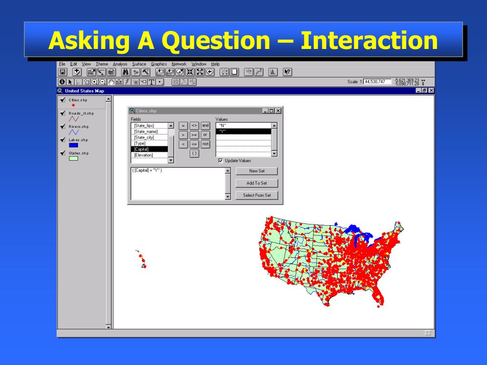Open the Analysis menu
The height and width of the screenshot is (365, 487).
[x=120, y=64]
